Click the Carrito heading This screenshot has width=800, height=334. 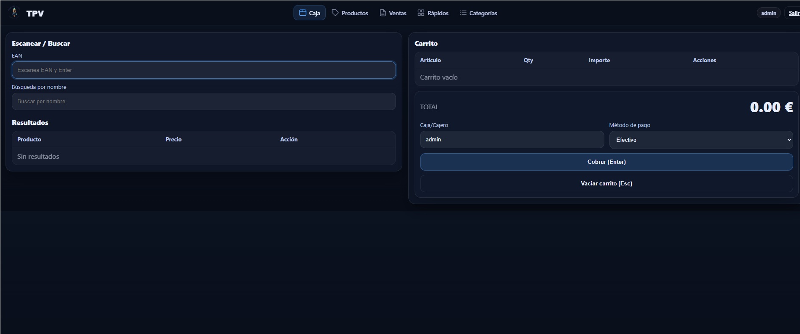[426, 43]
